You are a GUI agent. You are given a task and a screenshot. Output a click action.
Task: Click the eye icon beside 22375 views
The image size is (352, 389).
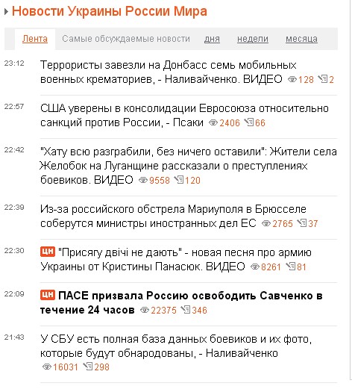point(145,310)
